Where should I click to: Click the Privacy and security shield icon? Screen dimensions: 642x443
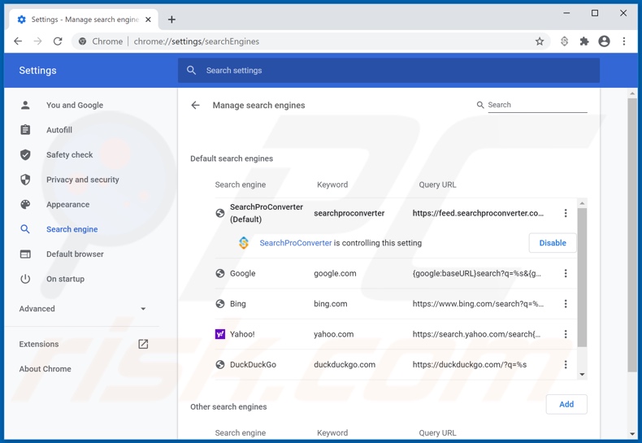(25, 180)
